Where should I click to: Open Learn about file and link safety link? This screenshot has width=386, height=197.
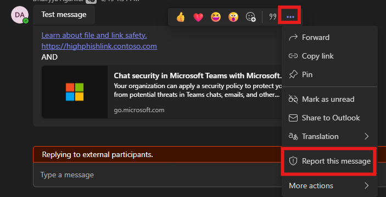click(x=94, y=36)
